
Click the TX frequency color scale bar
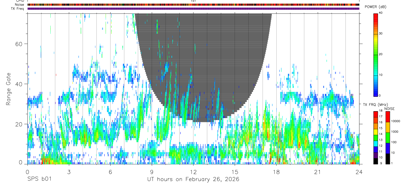[x=376, y=137]
